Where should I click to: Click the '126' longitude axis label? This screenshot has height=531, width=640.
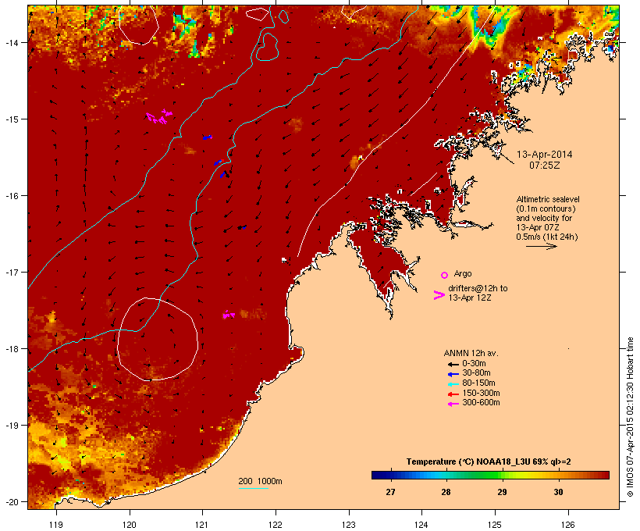tap(568, 525)
